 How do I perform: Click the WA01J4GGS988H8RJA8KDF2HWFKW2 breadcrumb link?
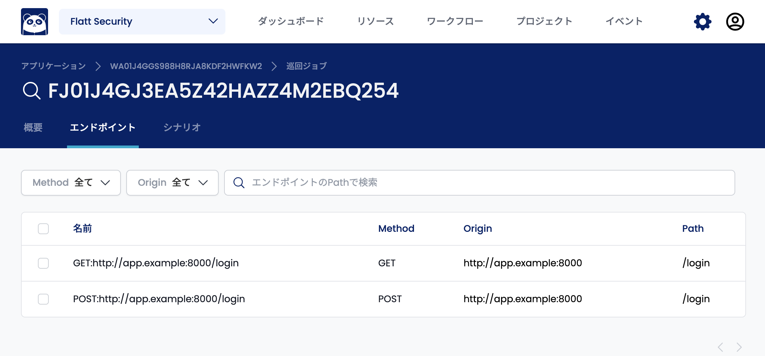[x=186, y=66]
